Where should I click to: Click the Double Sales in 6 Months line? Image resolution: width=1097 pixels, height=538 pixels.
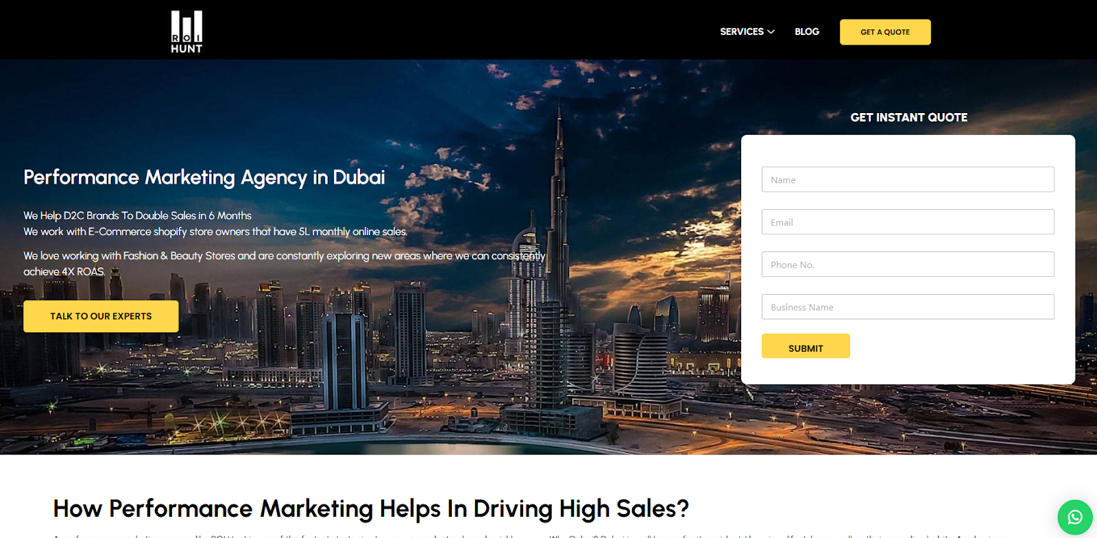coord(137,215)
